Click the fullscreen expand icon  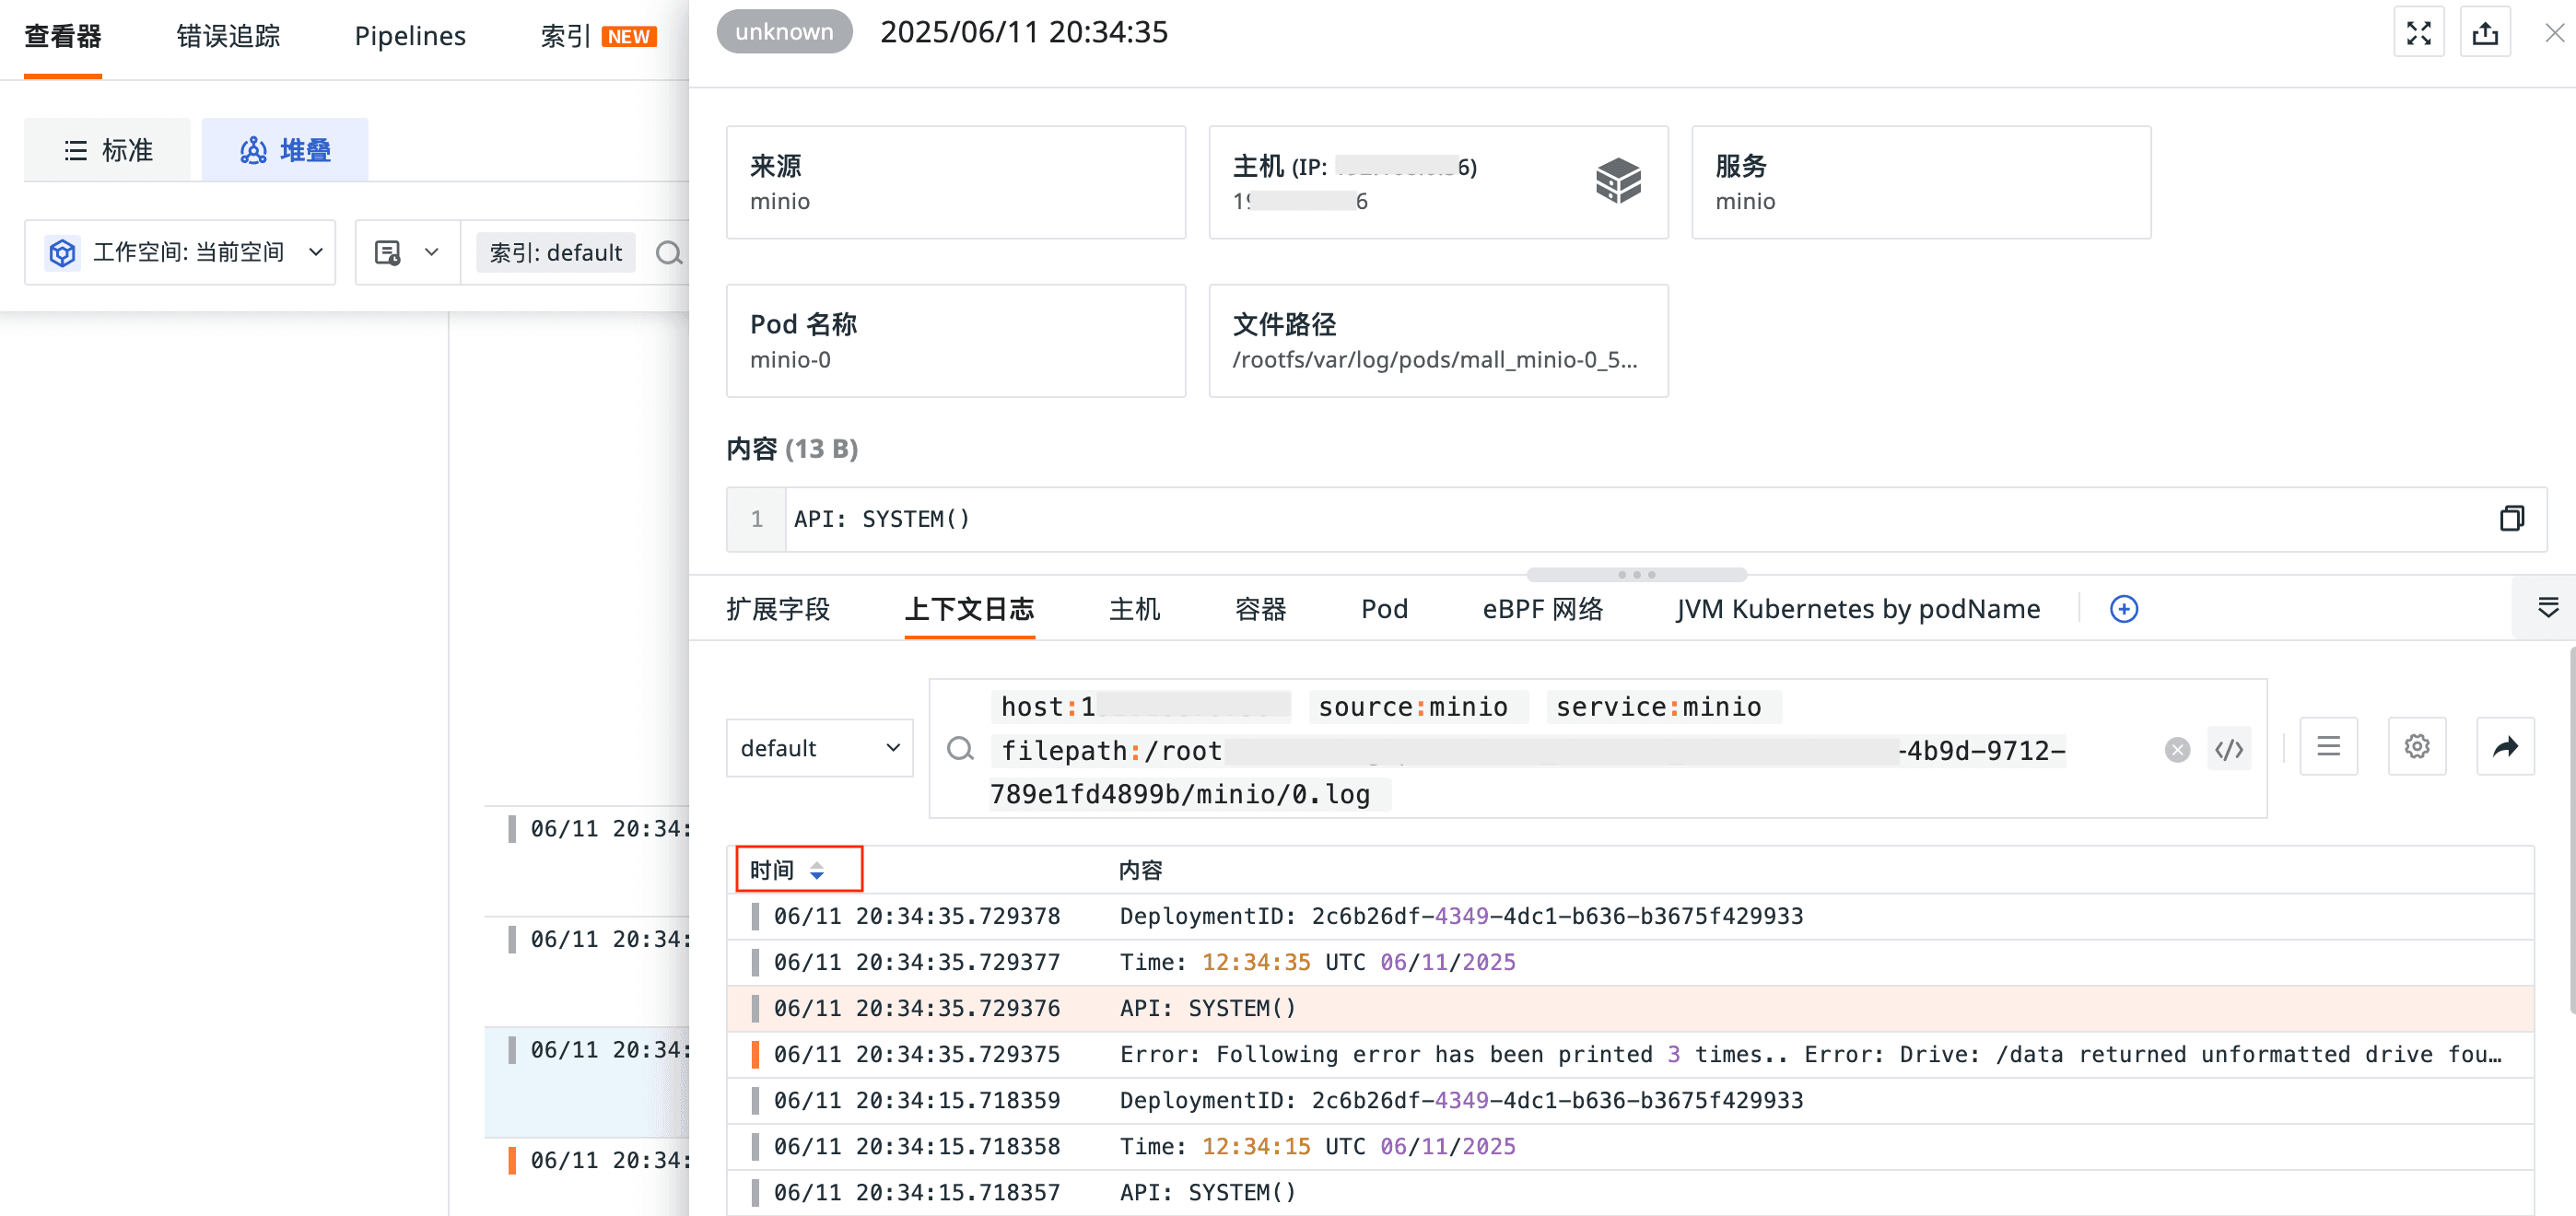click(x=2418, y=33)
